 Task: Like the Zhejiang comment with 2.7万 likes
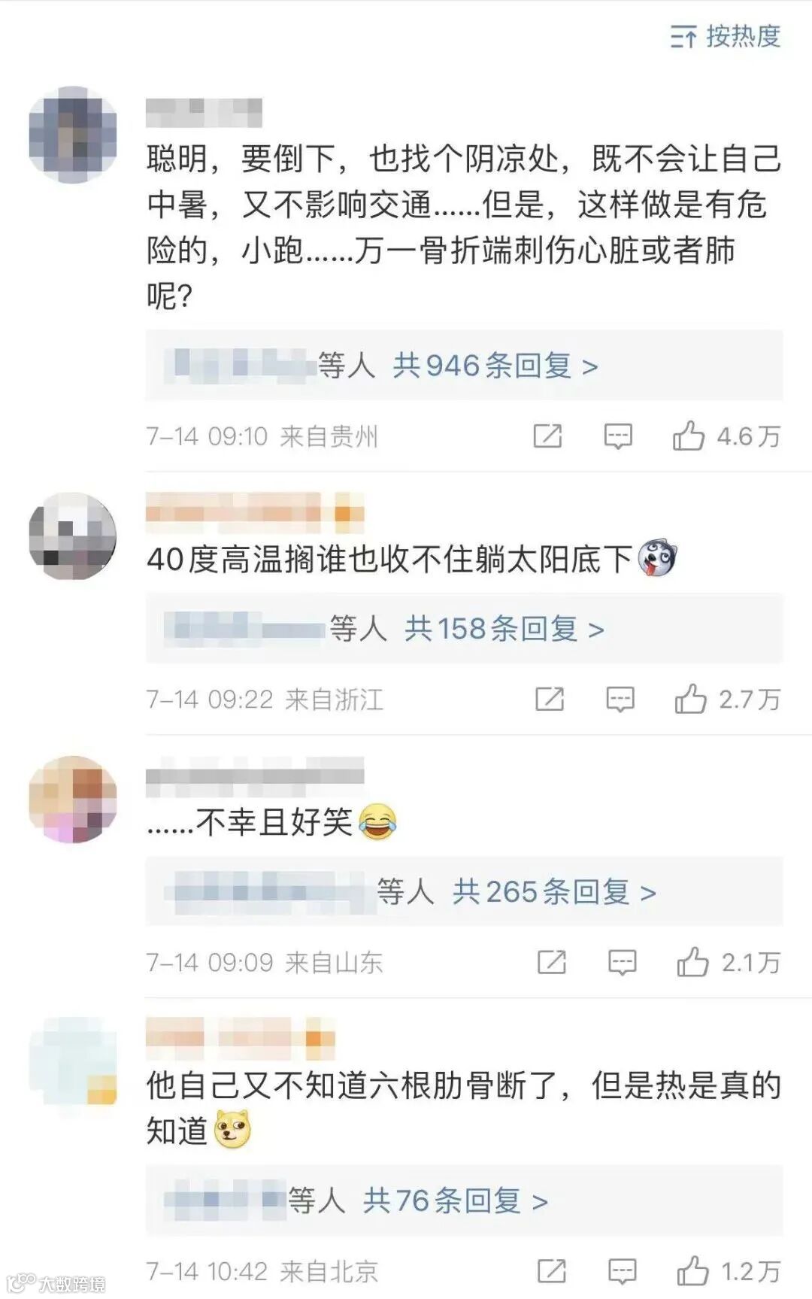pyautogui.click(x=728, y=700)
